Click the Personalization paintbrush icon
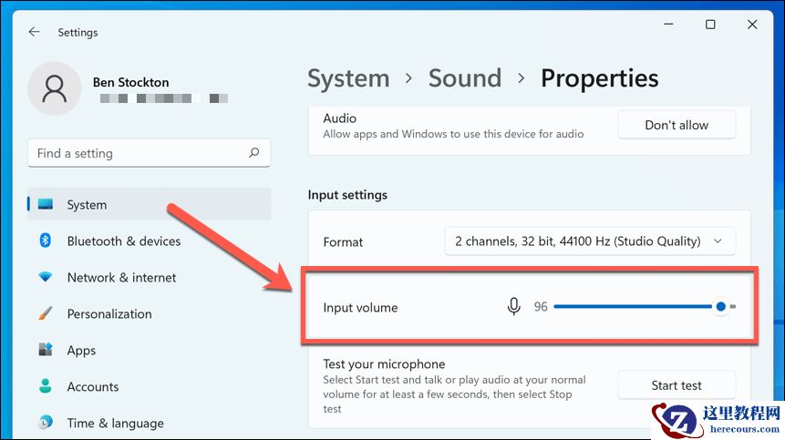 coord(45,313)
